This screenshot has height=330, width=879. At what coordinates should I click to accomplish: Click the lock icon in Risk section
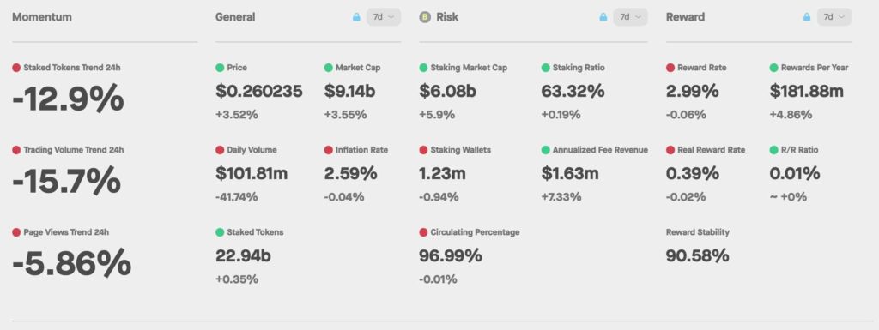(603, 17)
